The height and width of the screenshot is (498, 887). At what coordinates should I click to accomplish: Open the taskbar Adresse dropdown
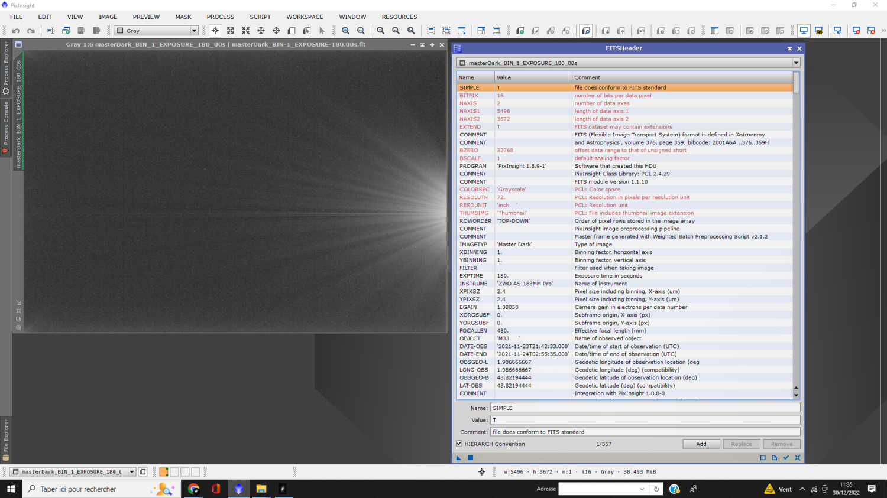[642, 489]
